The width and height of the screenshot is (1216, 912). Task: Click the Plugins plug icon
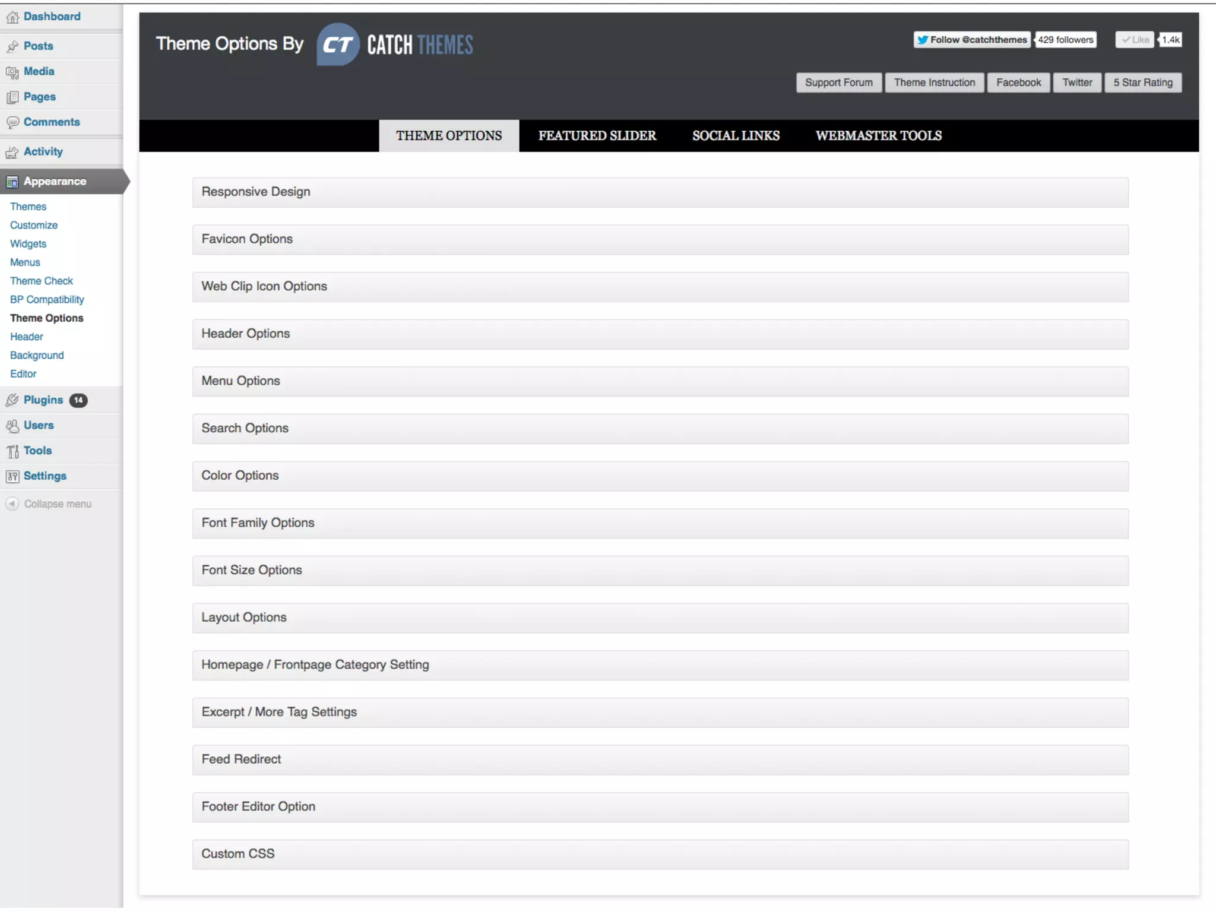[12, 400]
